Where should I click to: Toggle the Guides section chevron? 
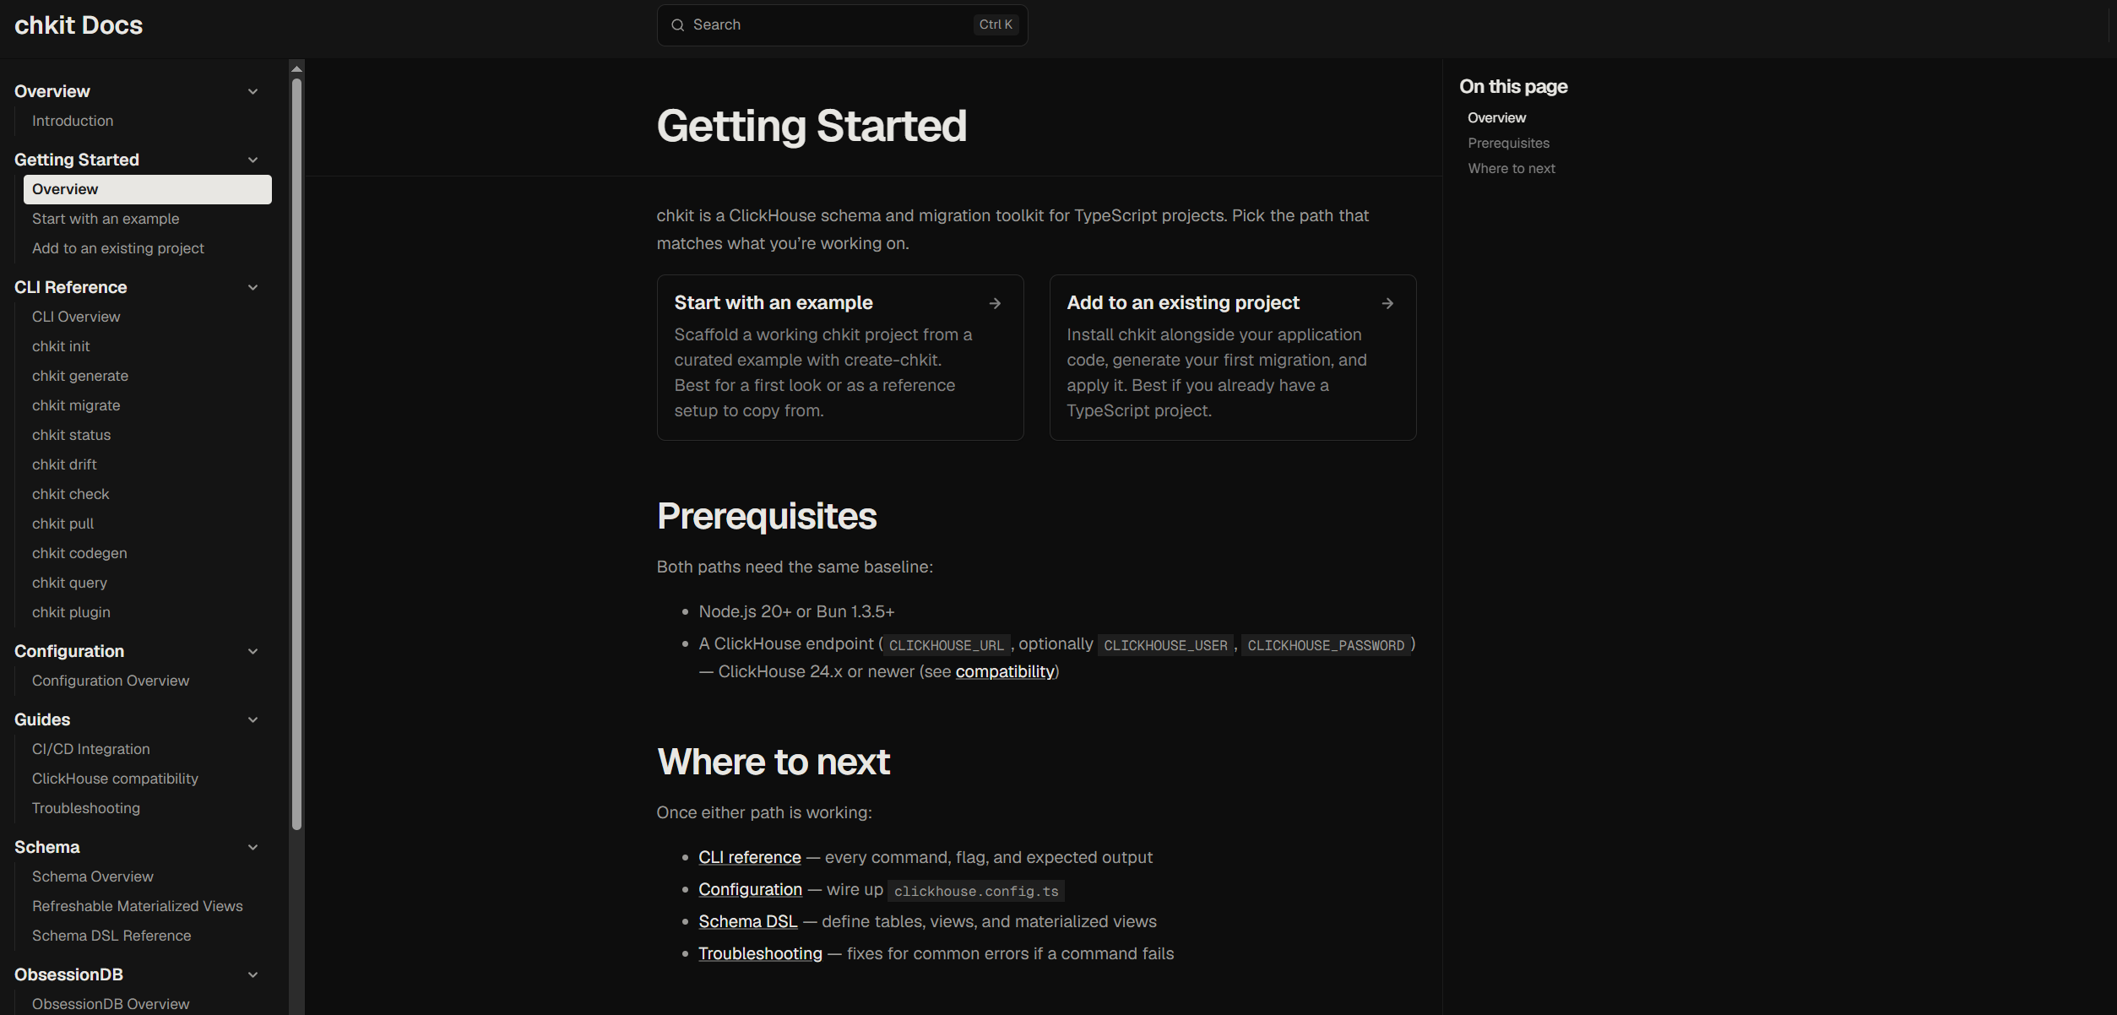coord(252,719)
